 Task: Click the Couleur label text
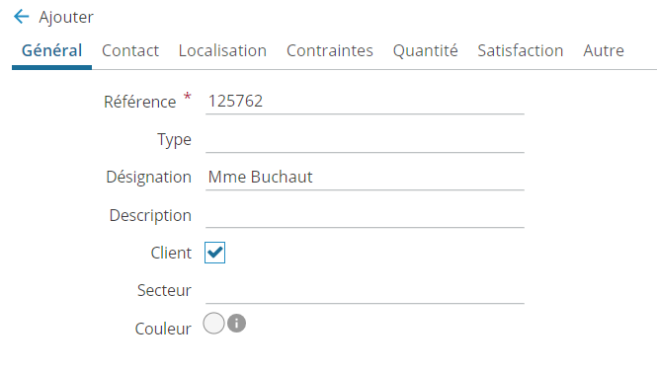coord(163,329)
